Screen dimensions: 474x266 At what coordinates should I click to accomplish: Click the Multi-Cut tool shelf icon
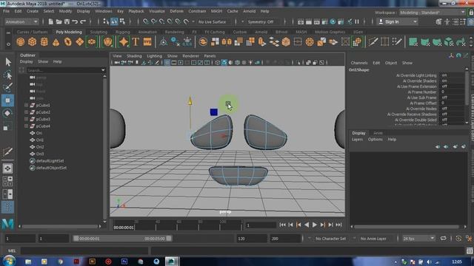[x=373, y=42]
